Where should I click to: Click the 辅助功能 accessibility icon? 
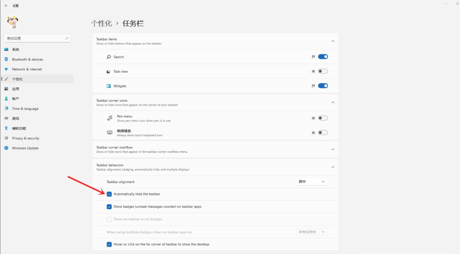click(x=6, y=128)
